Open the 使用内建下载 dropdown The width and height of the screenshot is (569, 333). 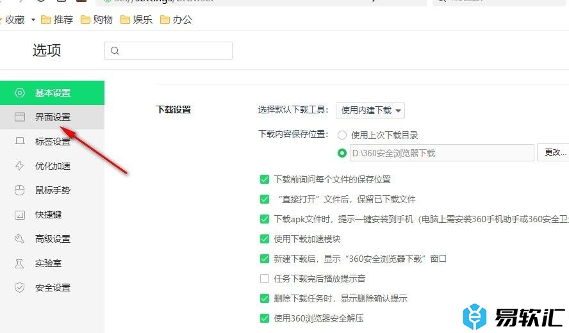pyautogui.click(x=370, y=110)
